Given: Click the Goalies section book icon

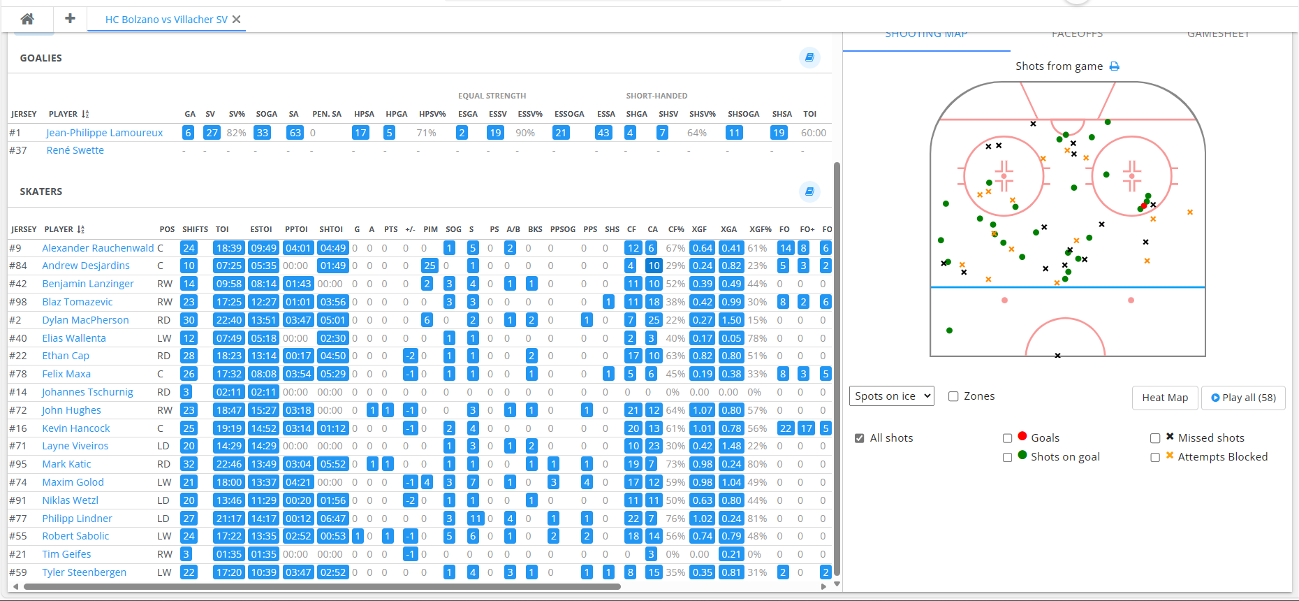Looking at the screenshot, I should pyautogui.click(x=809, y=58).
